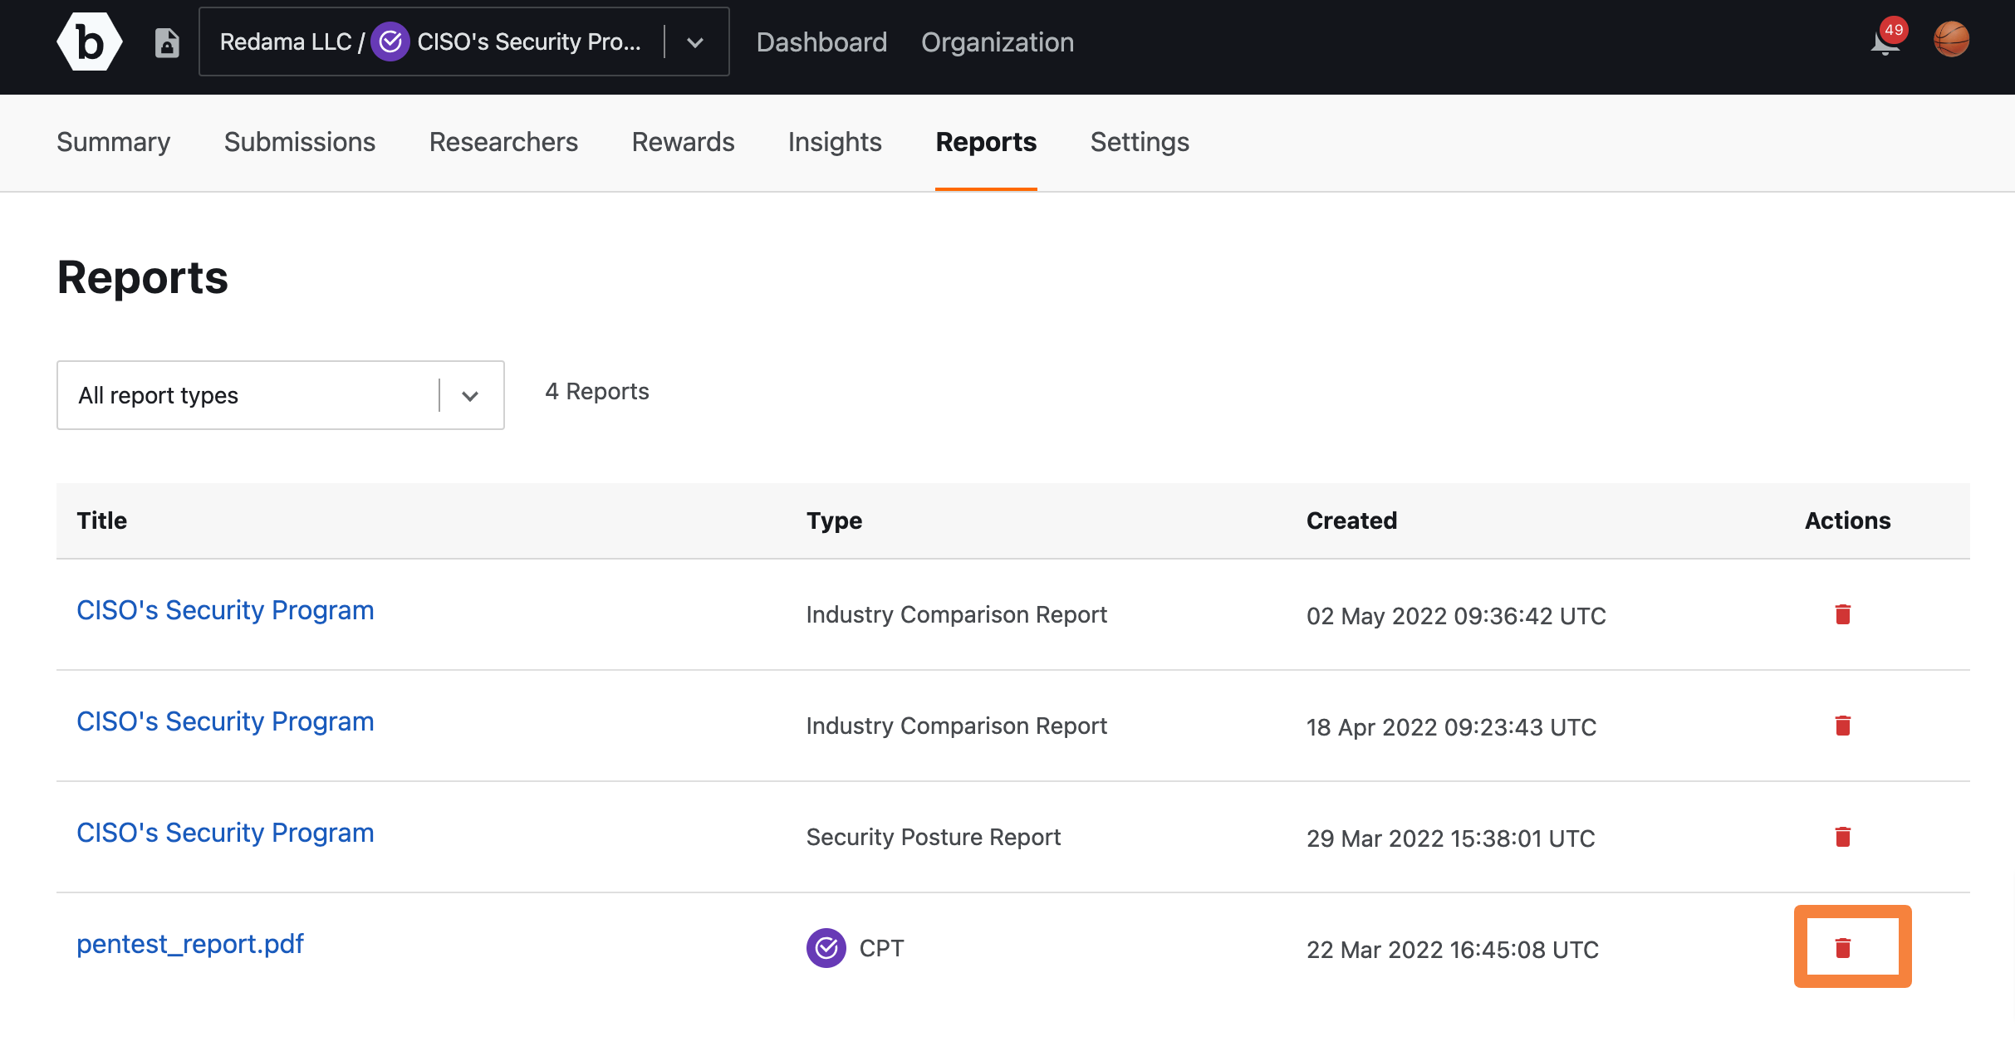Click the delete icon for pentest_report.pdf
This screenshot has width=2015, height=1051.
(1843, 947)
